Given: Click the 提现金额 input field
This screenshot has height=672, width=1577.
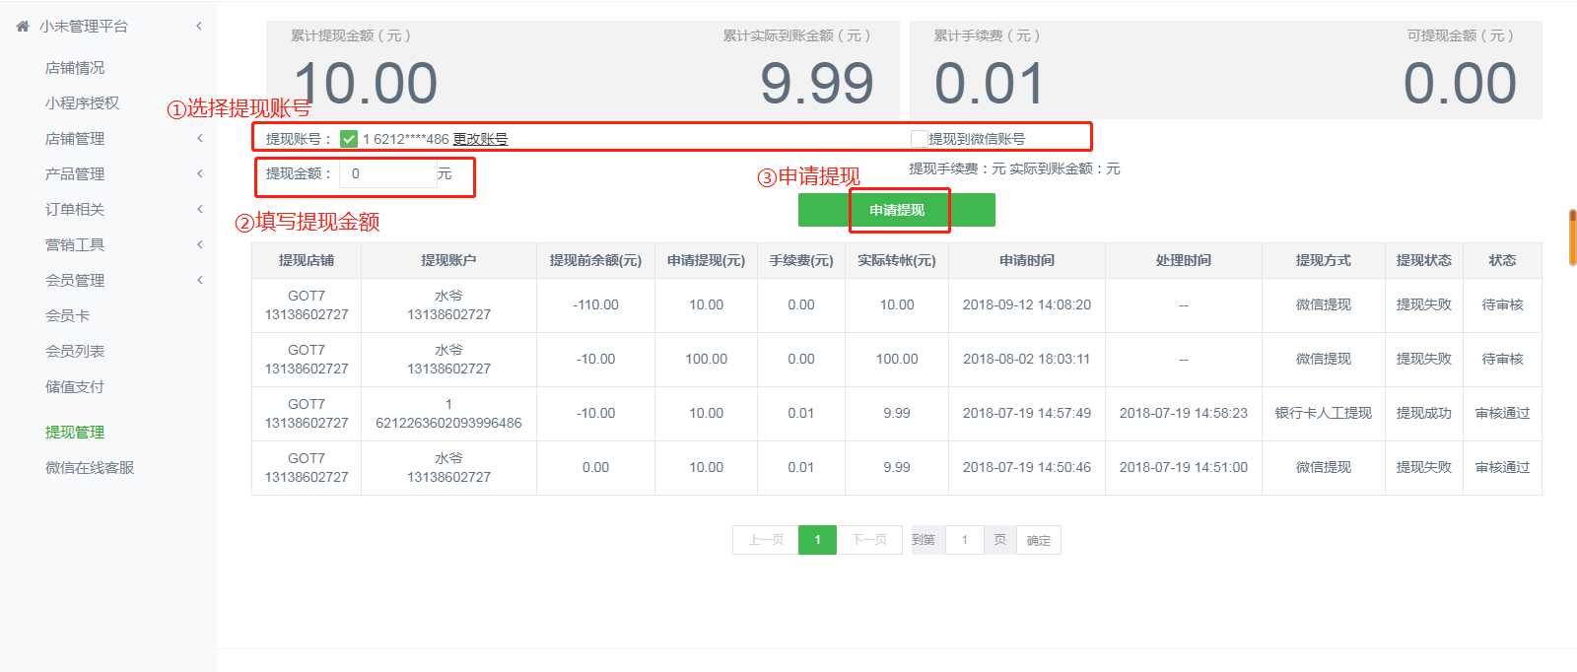Looking at the screenshot, I should click(x=388, y=174).
